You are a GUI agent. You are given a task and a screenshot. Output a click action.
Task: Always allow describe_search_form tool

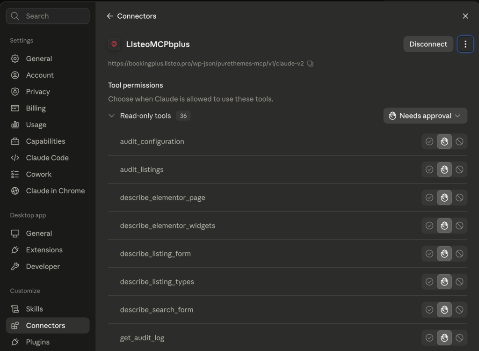(429, 310)
